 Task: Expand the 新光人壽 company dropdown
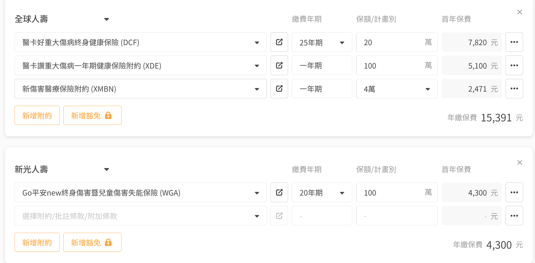(106, 169)
